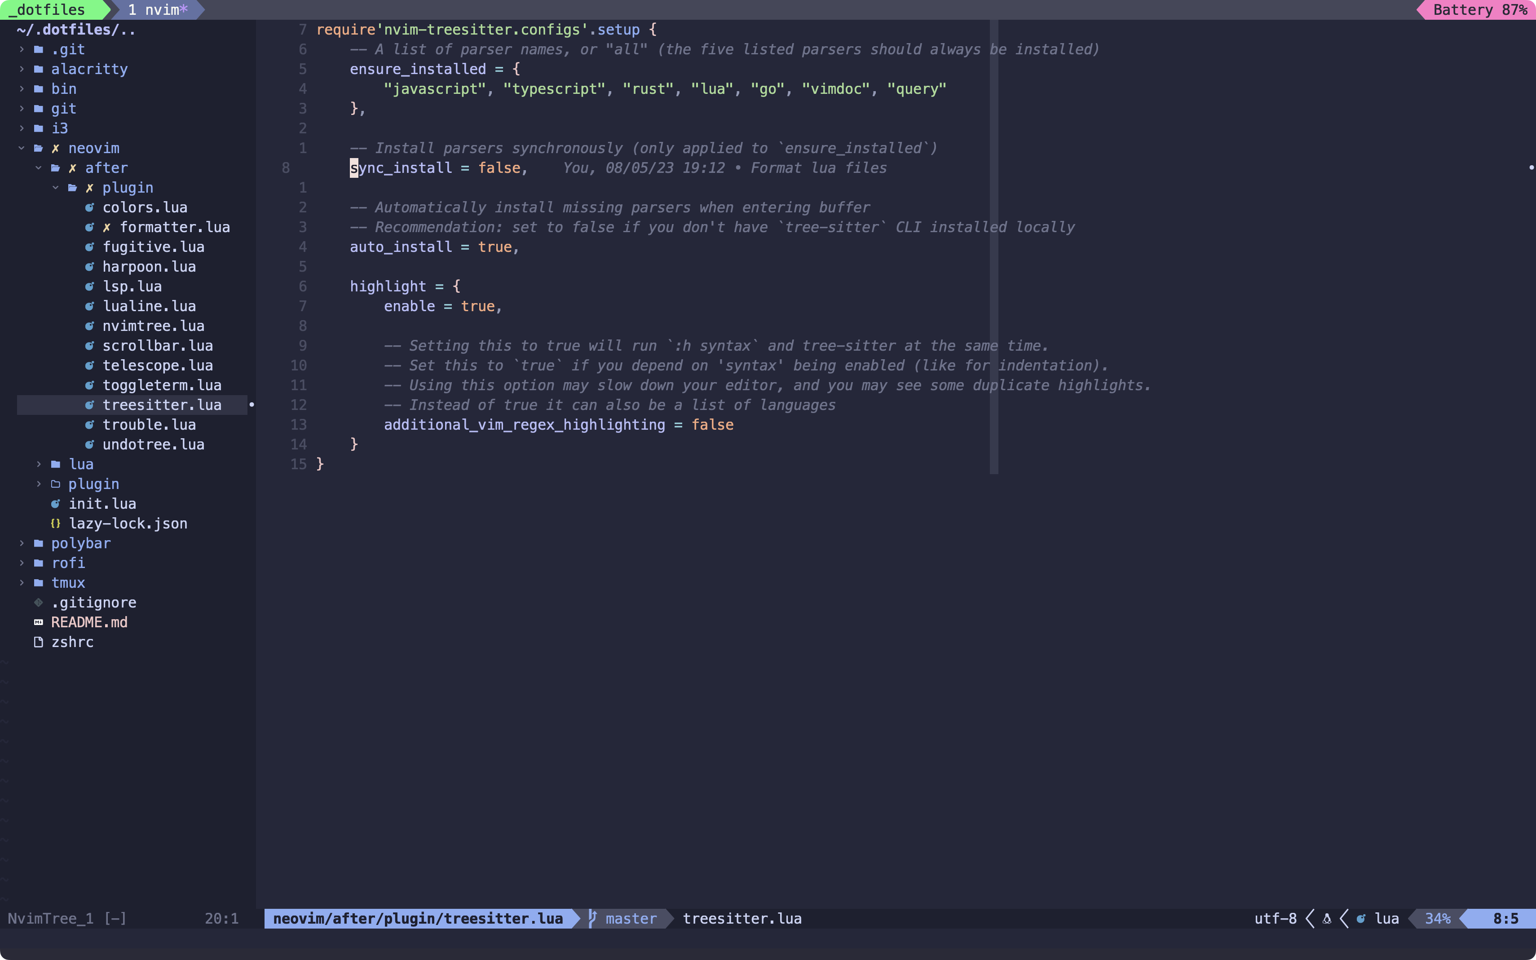Click the folder icon next to git
The height and width of the screenshot is (960, 1536).
coord(39,109)
